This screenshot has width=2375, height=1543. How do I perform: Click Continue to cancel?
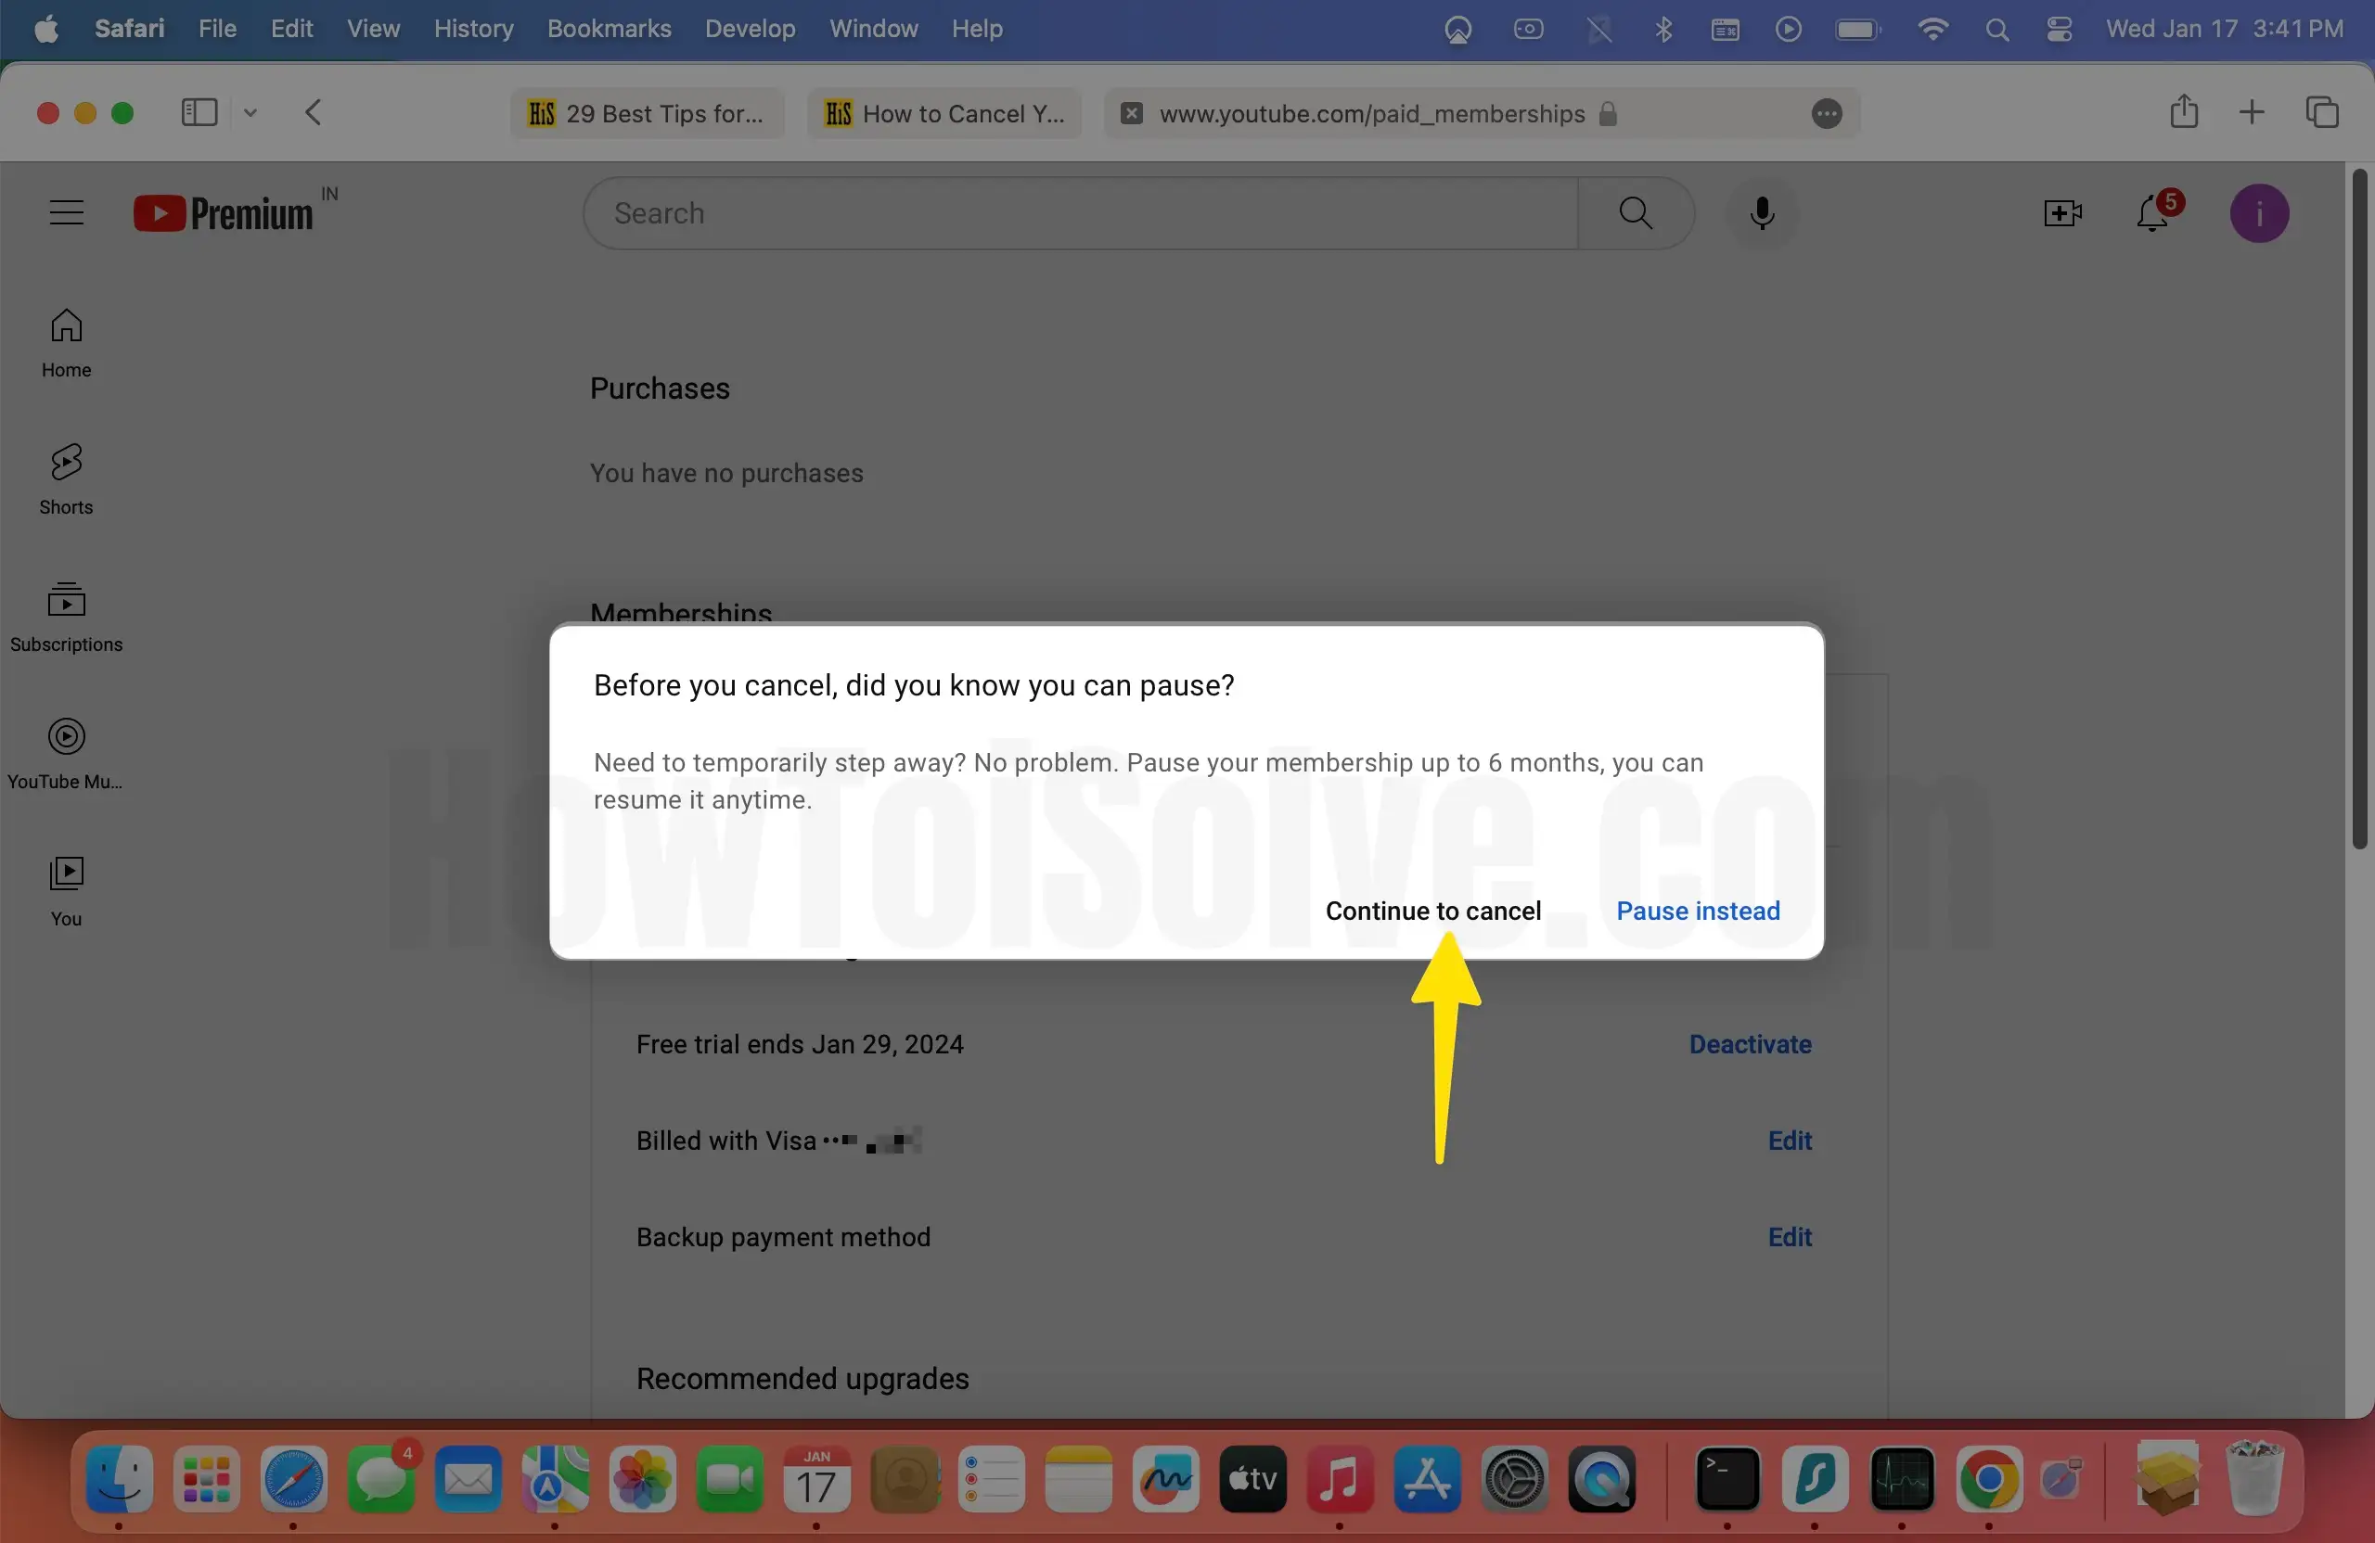1433,911
